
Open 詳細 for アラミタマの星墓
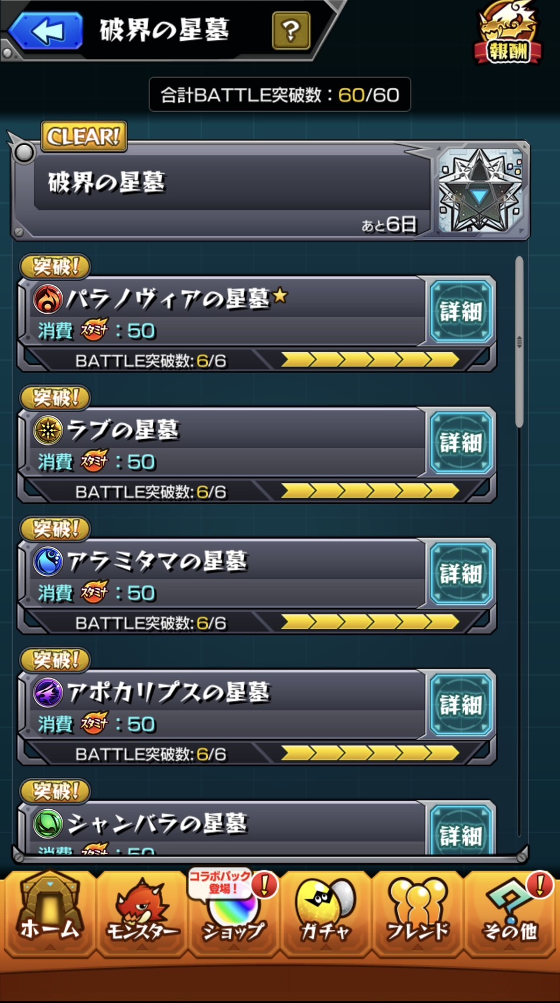tap(461, 574)
